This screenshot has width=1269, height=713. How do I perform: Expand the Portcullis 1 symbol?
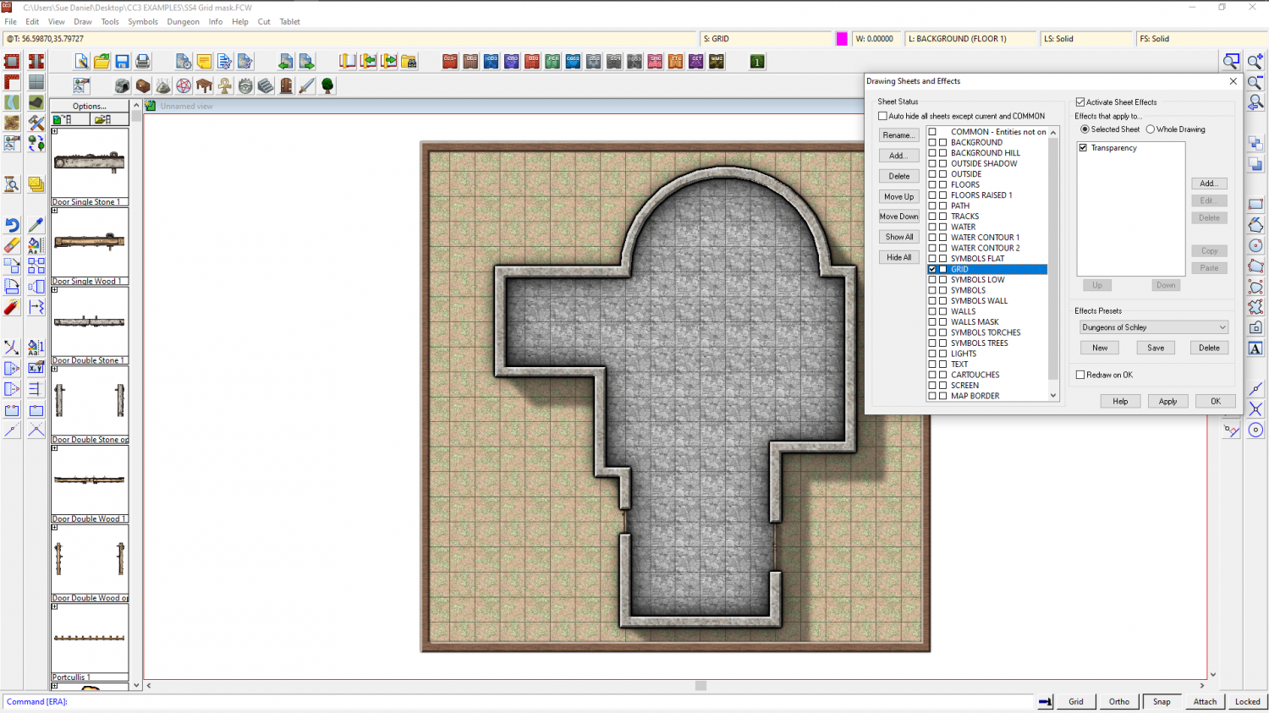(x=55, y=606)
